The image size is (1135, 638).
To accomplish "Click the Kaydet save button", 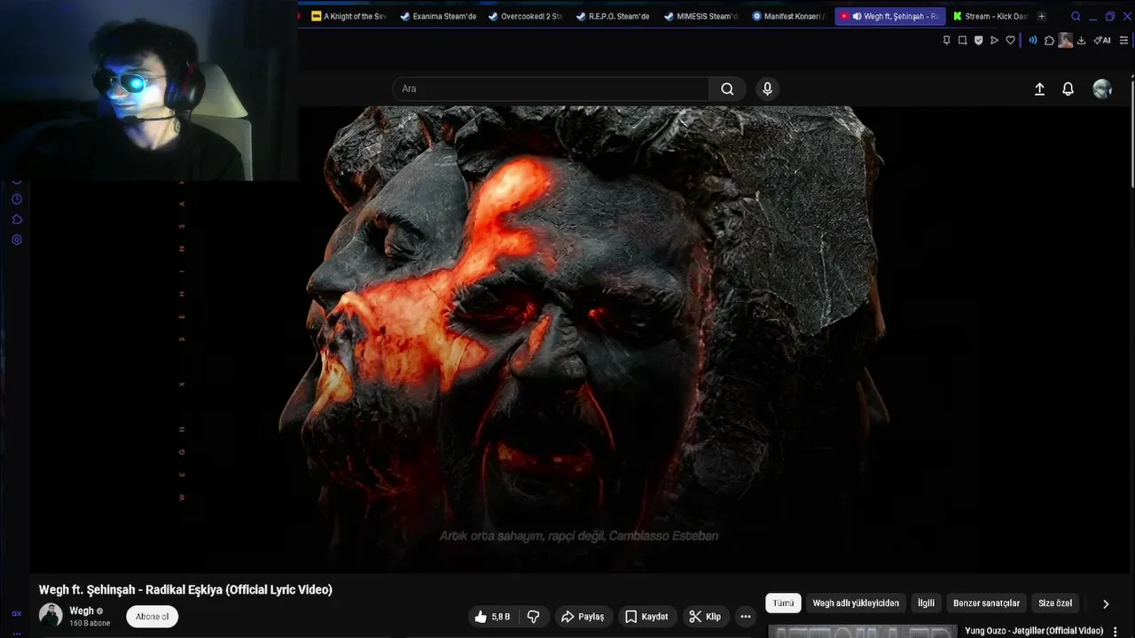I will (647, 617).
